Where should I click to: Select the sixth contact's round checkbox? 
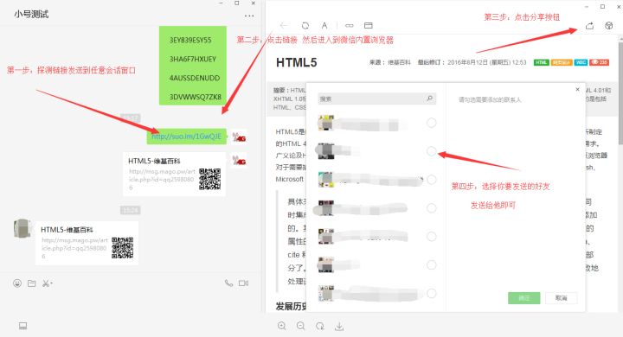coord(432,265)
